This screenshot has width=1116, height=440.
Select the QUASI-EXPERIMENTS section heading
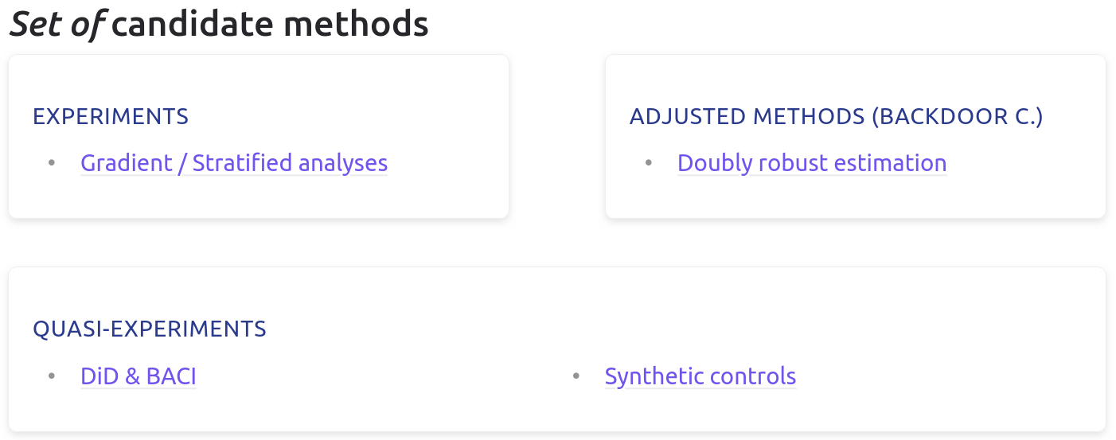[150, 329]
